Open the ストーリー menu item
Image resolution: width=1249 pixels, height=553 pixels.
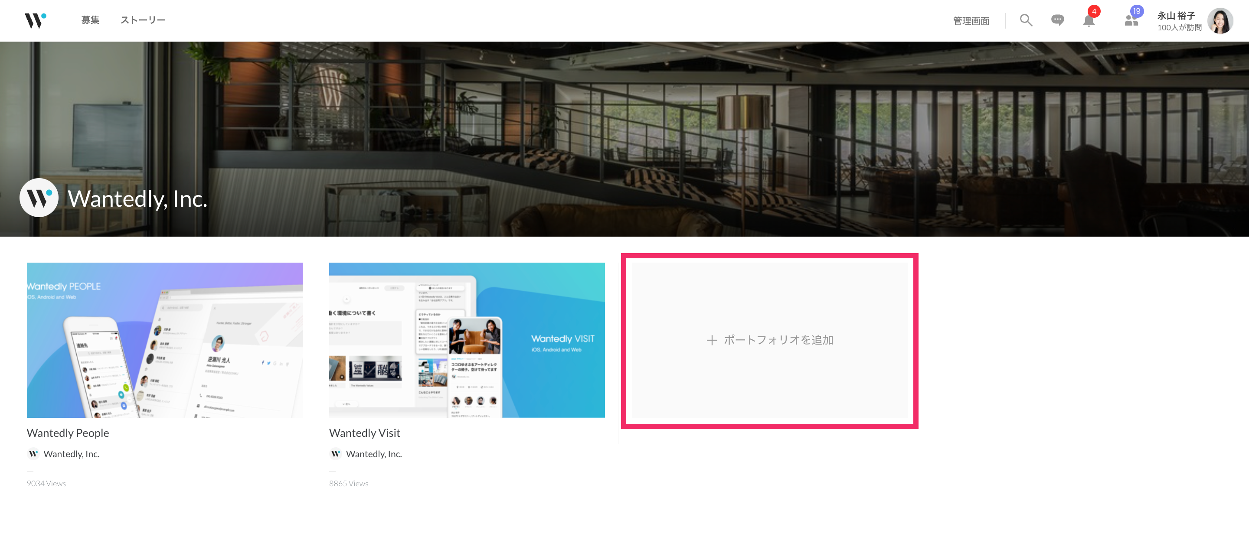pos(143,20)
